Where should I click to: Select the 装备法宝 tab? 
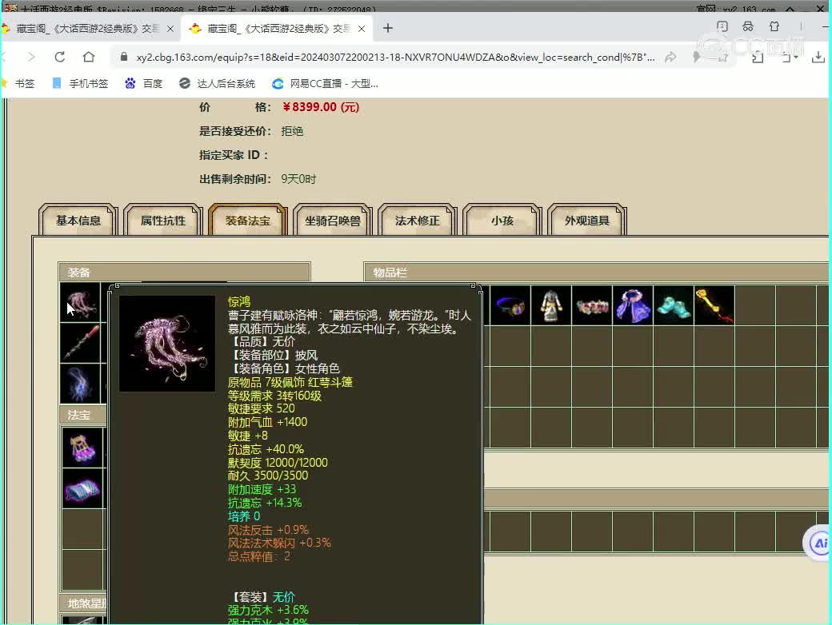(x=248, y=220)
